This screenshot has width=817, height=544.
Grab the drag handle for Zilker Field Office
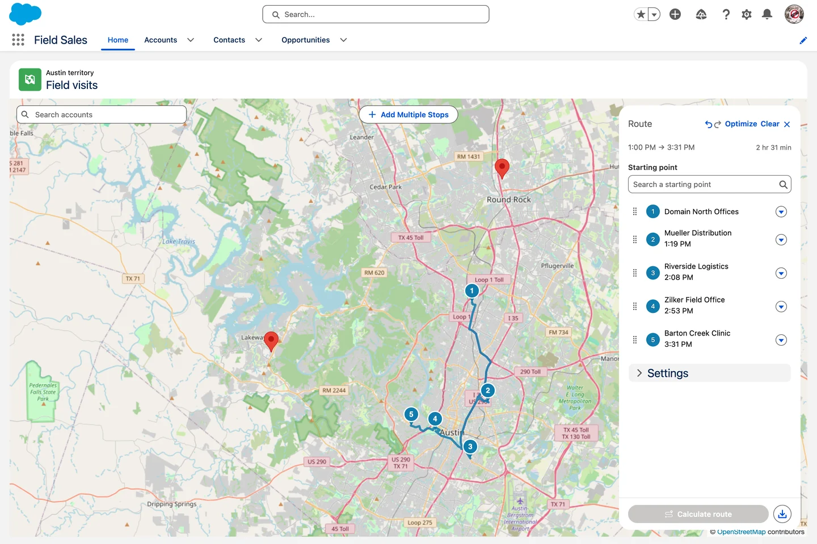coord(635,306)
